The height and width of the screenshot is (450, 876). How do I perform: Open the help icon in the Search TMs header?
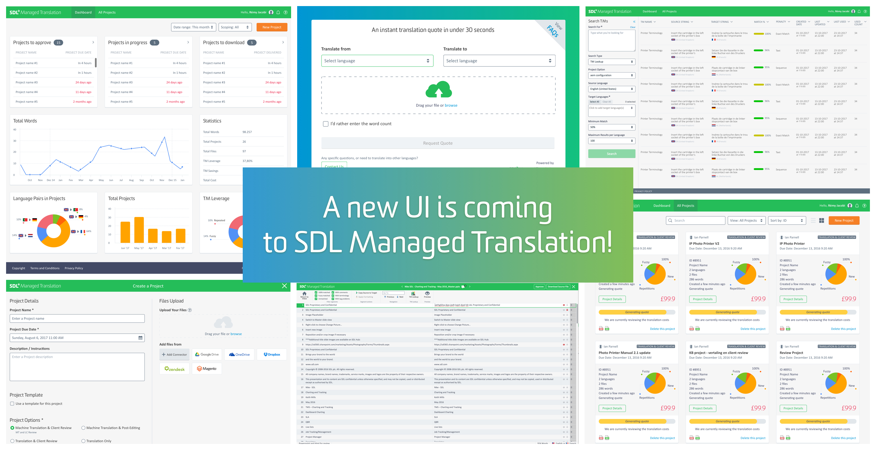pos(865,11)
